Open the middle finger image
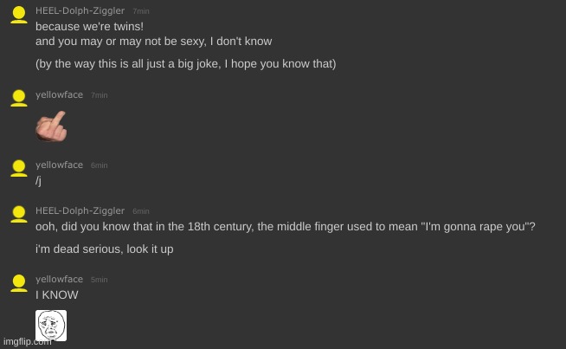The height and width of the screenshot is (349, 566). (51, 126)
